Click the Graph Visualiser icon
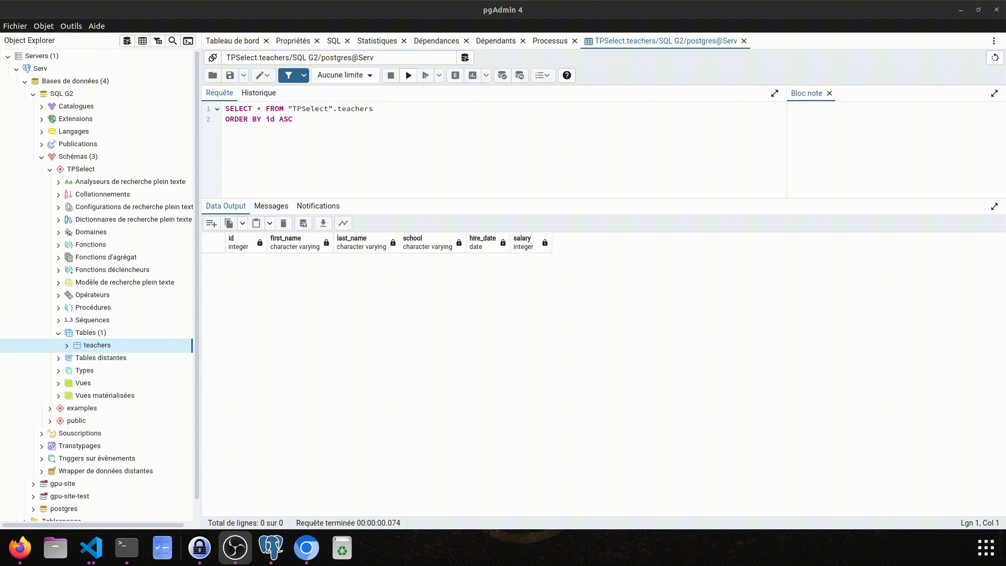 pyautogui.click(x=343, y=223)
